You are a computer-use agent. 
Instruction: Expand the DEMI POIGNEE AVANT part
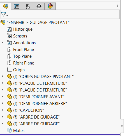pyautogui.click(x=3, y=97)
